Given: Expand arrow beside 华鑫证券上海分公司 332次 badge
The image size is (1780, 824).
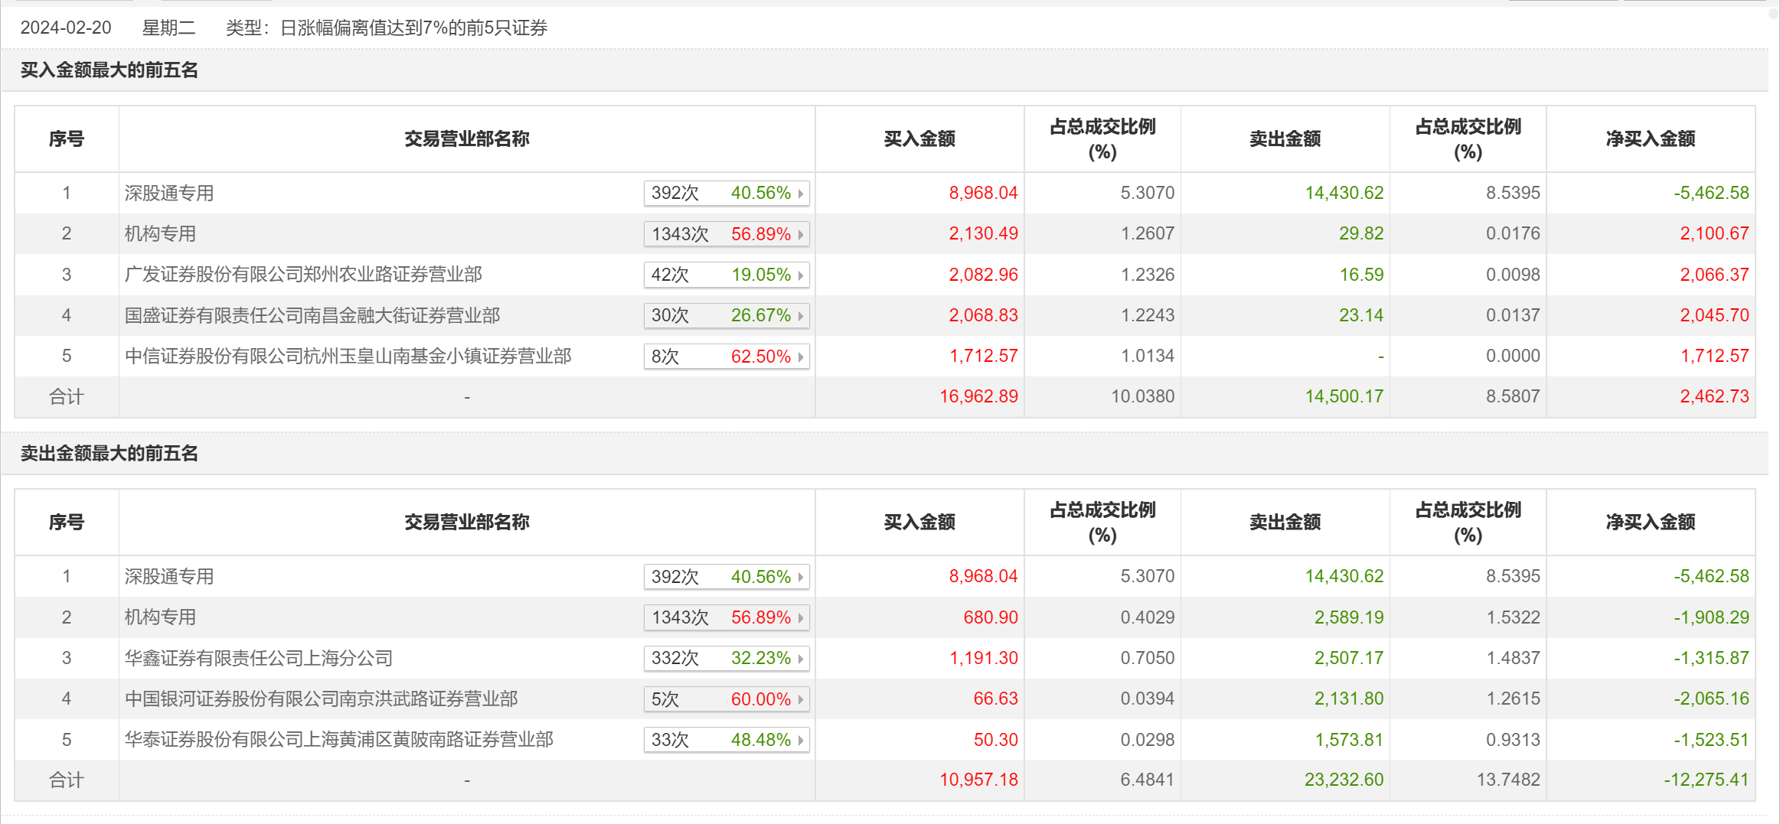Looking at the screenshot, I should click(800, 659).
